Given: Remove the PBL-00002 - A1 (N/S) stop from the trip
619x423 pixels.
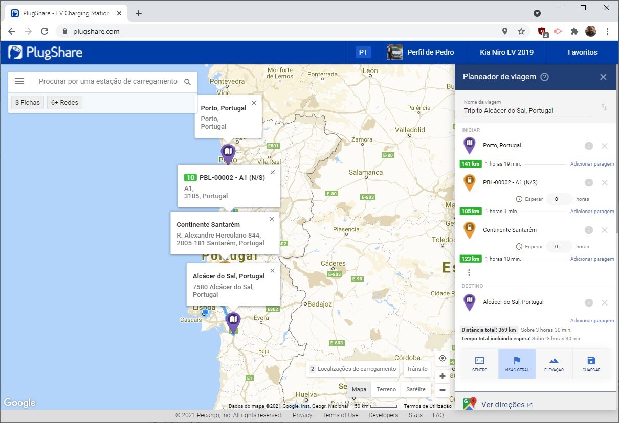Looking at the screenshot, I should point(604,183).
